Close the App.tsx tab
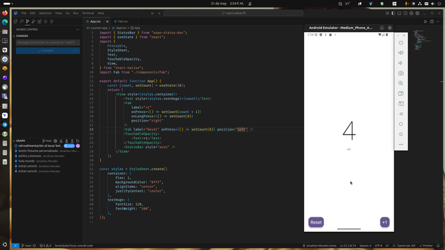Image resolution: width=445 pixels, height=250 pixels. [x=107, y=22]
